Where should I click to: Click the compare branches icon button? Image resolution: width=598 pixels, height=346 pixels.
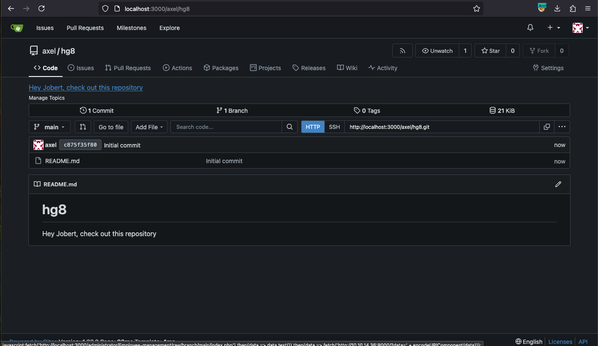[x=83, y=127]
